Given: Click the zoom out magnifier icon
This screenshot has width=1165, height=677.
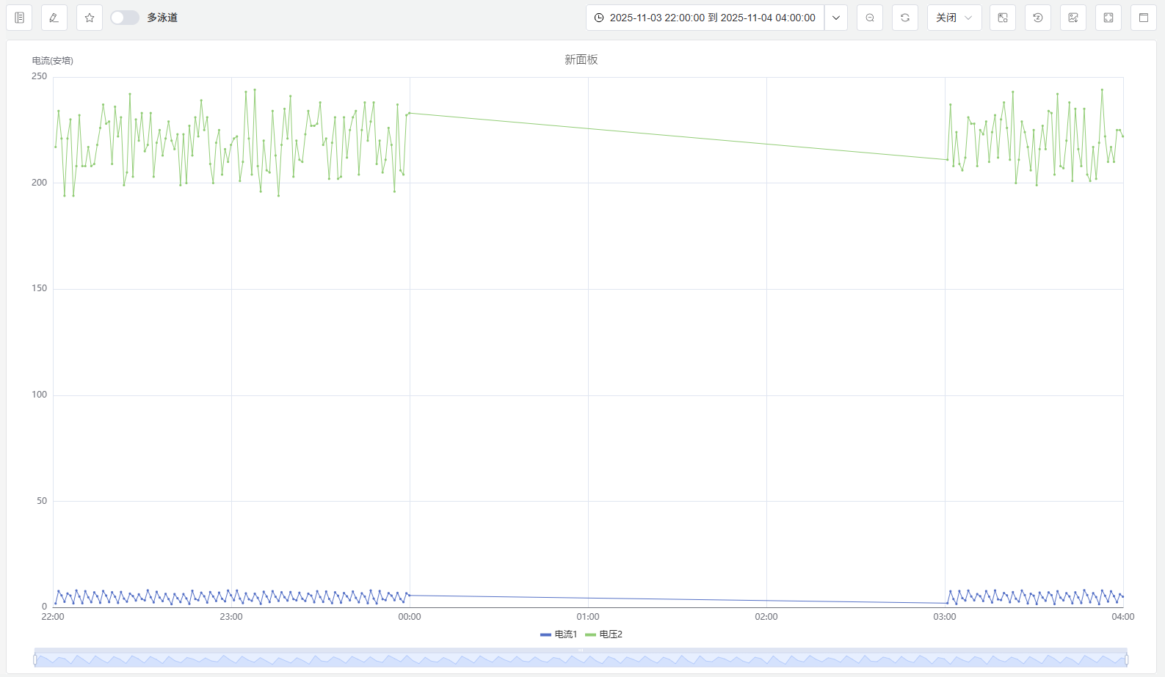Looking at the screenshot, I should pos(870,18).
